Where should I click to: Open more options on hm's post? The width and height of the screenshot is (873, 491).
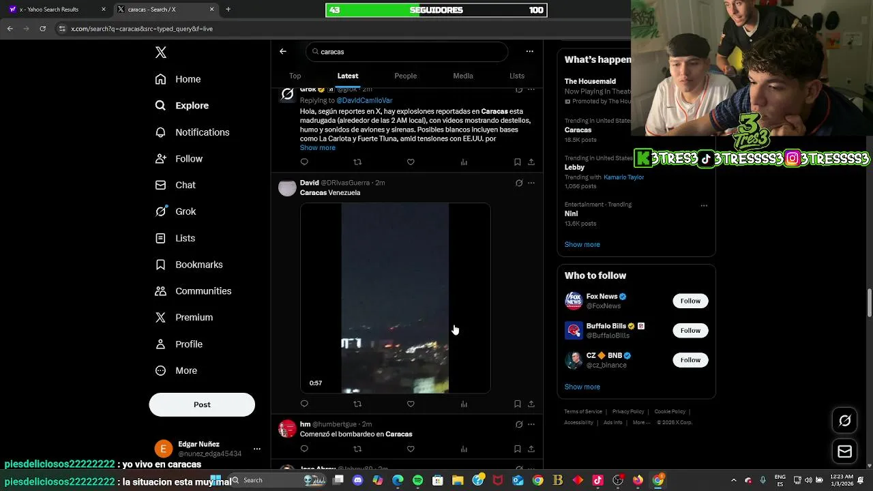pos(531,424)
